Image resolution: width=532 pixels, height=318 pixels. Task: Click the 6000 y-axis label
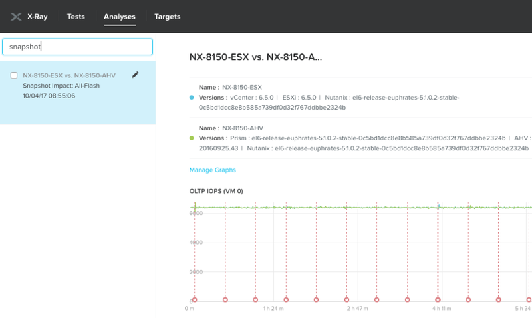pos(196,213)
